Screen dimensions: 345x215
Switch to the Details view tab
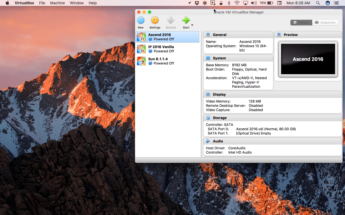tap(301, 23)
